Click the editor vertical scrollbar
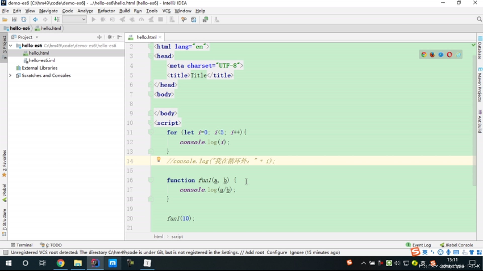The width and height of the screenshot is (483, 271). click(474, 120)
